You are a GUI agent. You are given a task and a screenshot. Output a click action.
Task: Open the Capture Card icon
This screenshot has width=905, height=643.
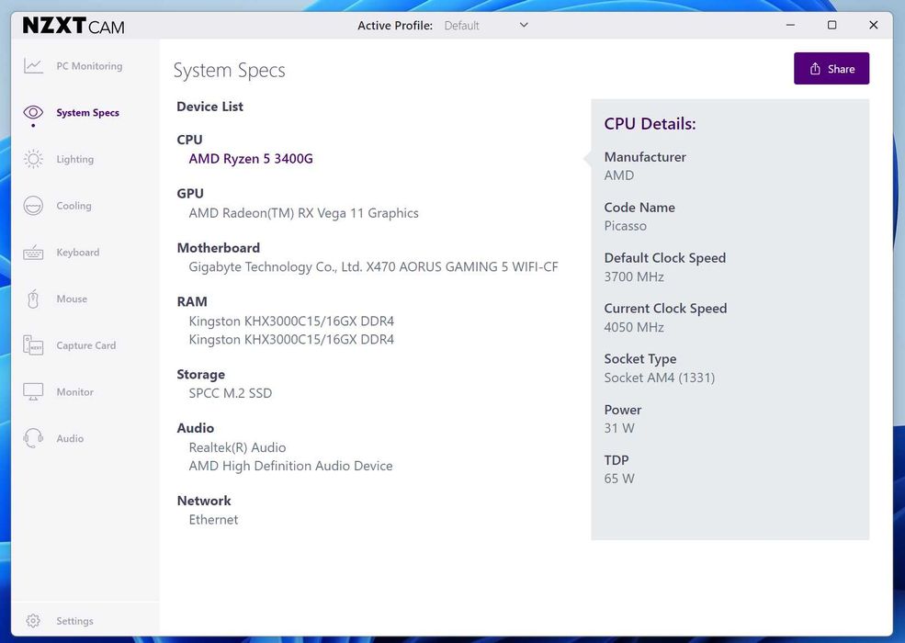33,345
